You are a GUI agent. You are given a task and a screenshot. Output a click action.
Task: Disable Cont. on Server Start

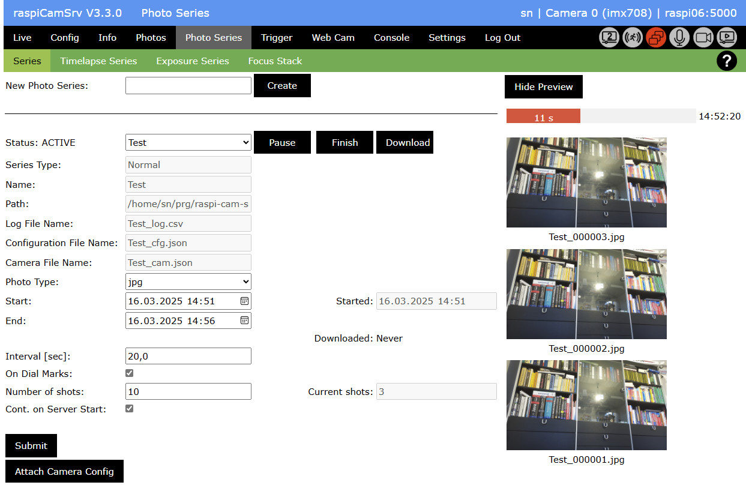coord(129,408)
